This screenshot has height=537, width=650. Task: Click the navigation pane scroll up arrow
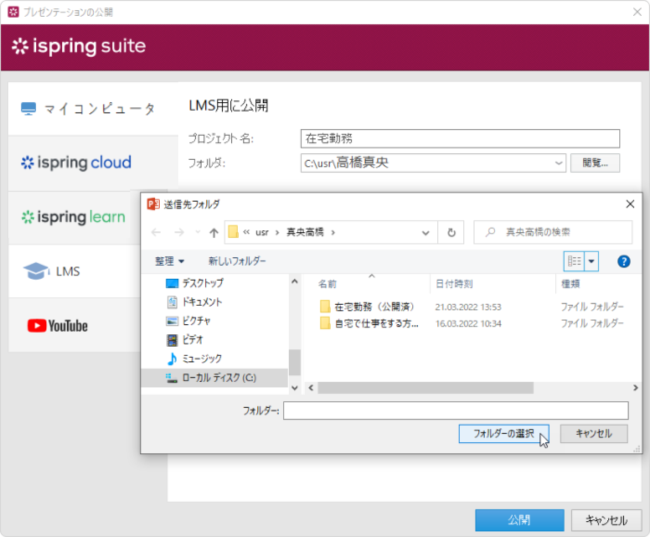(294, 282)
